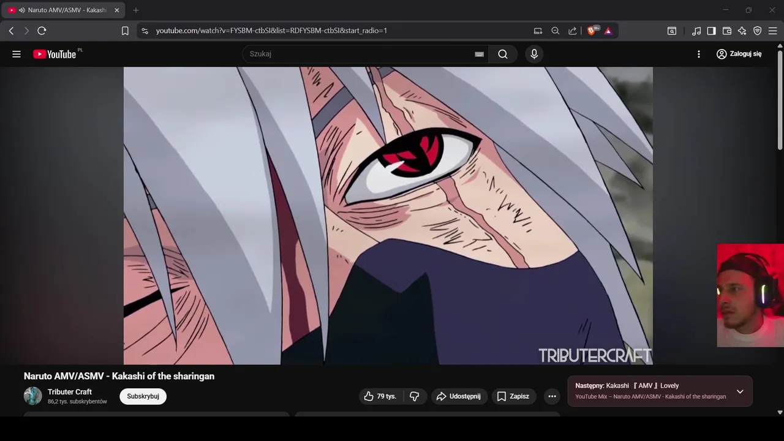Open Leo AI sparkle icon
The image size is (784, 441).
coord(742,31)
